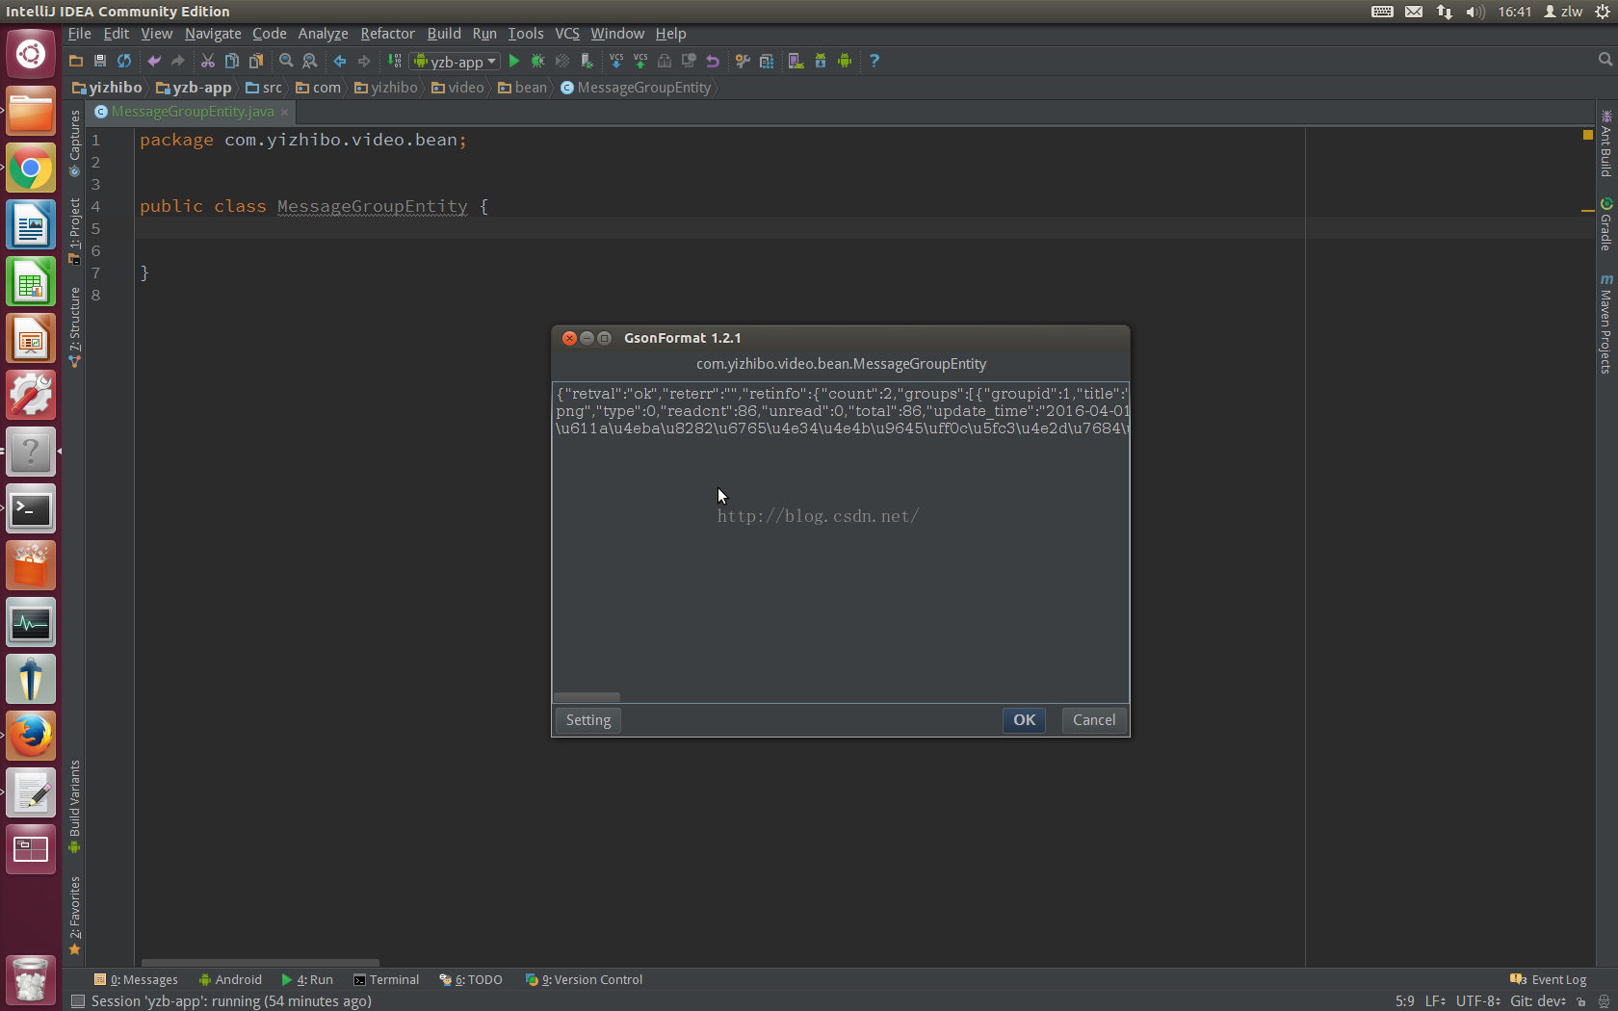Click the Copy toolbar icon
The height and width of the screenshot is (1011, 1618).
[232, 61]
